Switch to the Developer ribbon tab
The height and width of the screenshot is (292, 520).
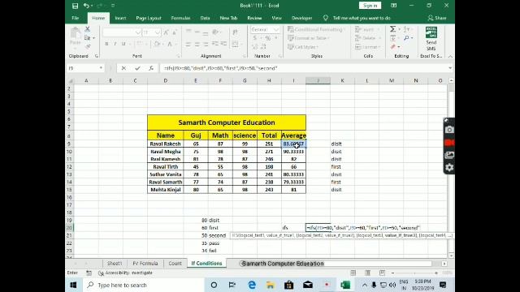tap(301, 18)
